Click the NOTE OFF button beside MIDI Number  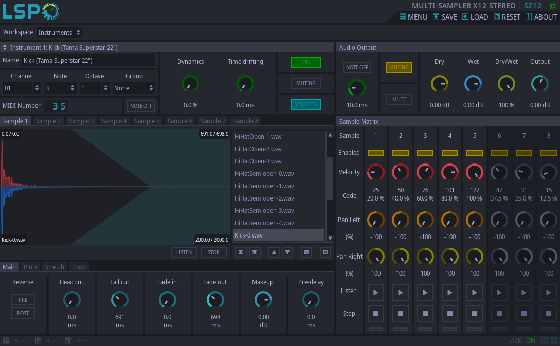pos(141,106)
